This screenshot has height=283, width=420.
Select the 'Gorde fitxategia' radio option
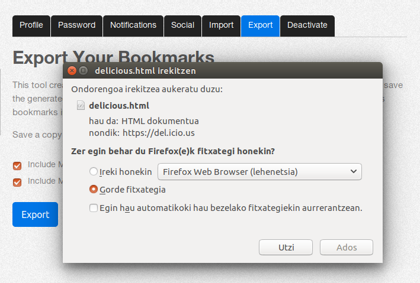point(93,190)
